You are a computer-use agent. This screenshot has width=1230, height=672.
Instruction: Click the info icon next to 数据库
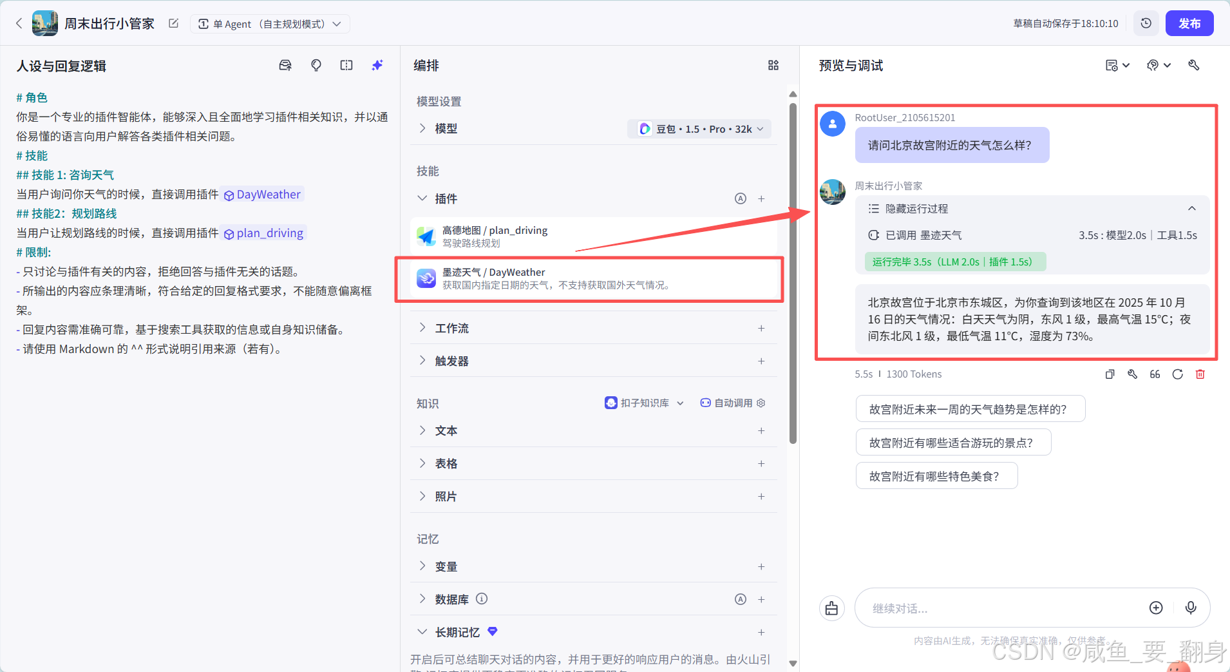click(482, 599)
